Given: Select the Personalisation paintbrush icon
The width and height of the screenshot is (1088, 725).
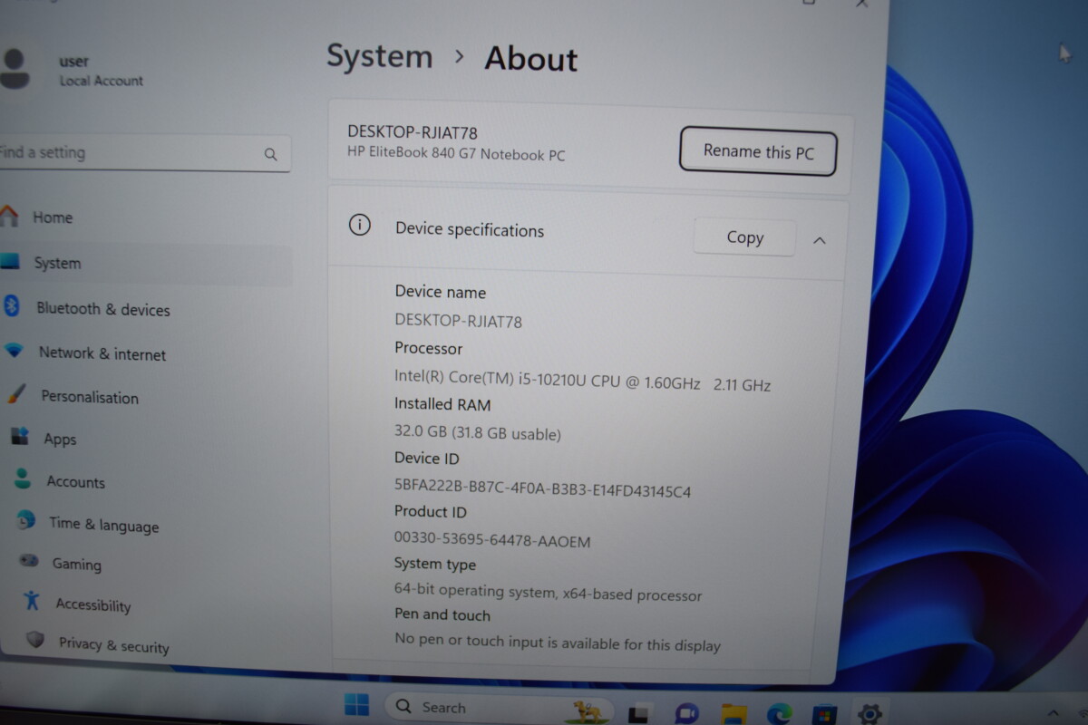Looking at the screenshot, I should click(x=16, y=394).
